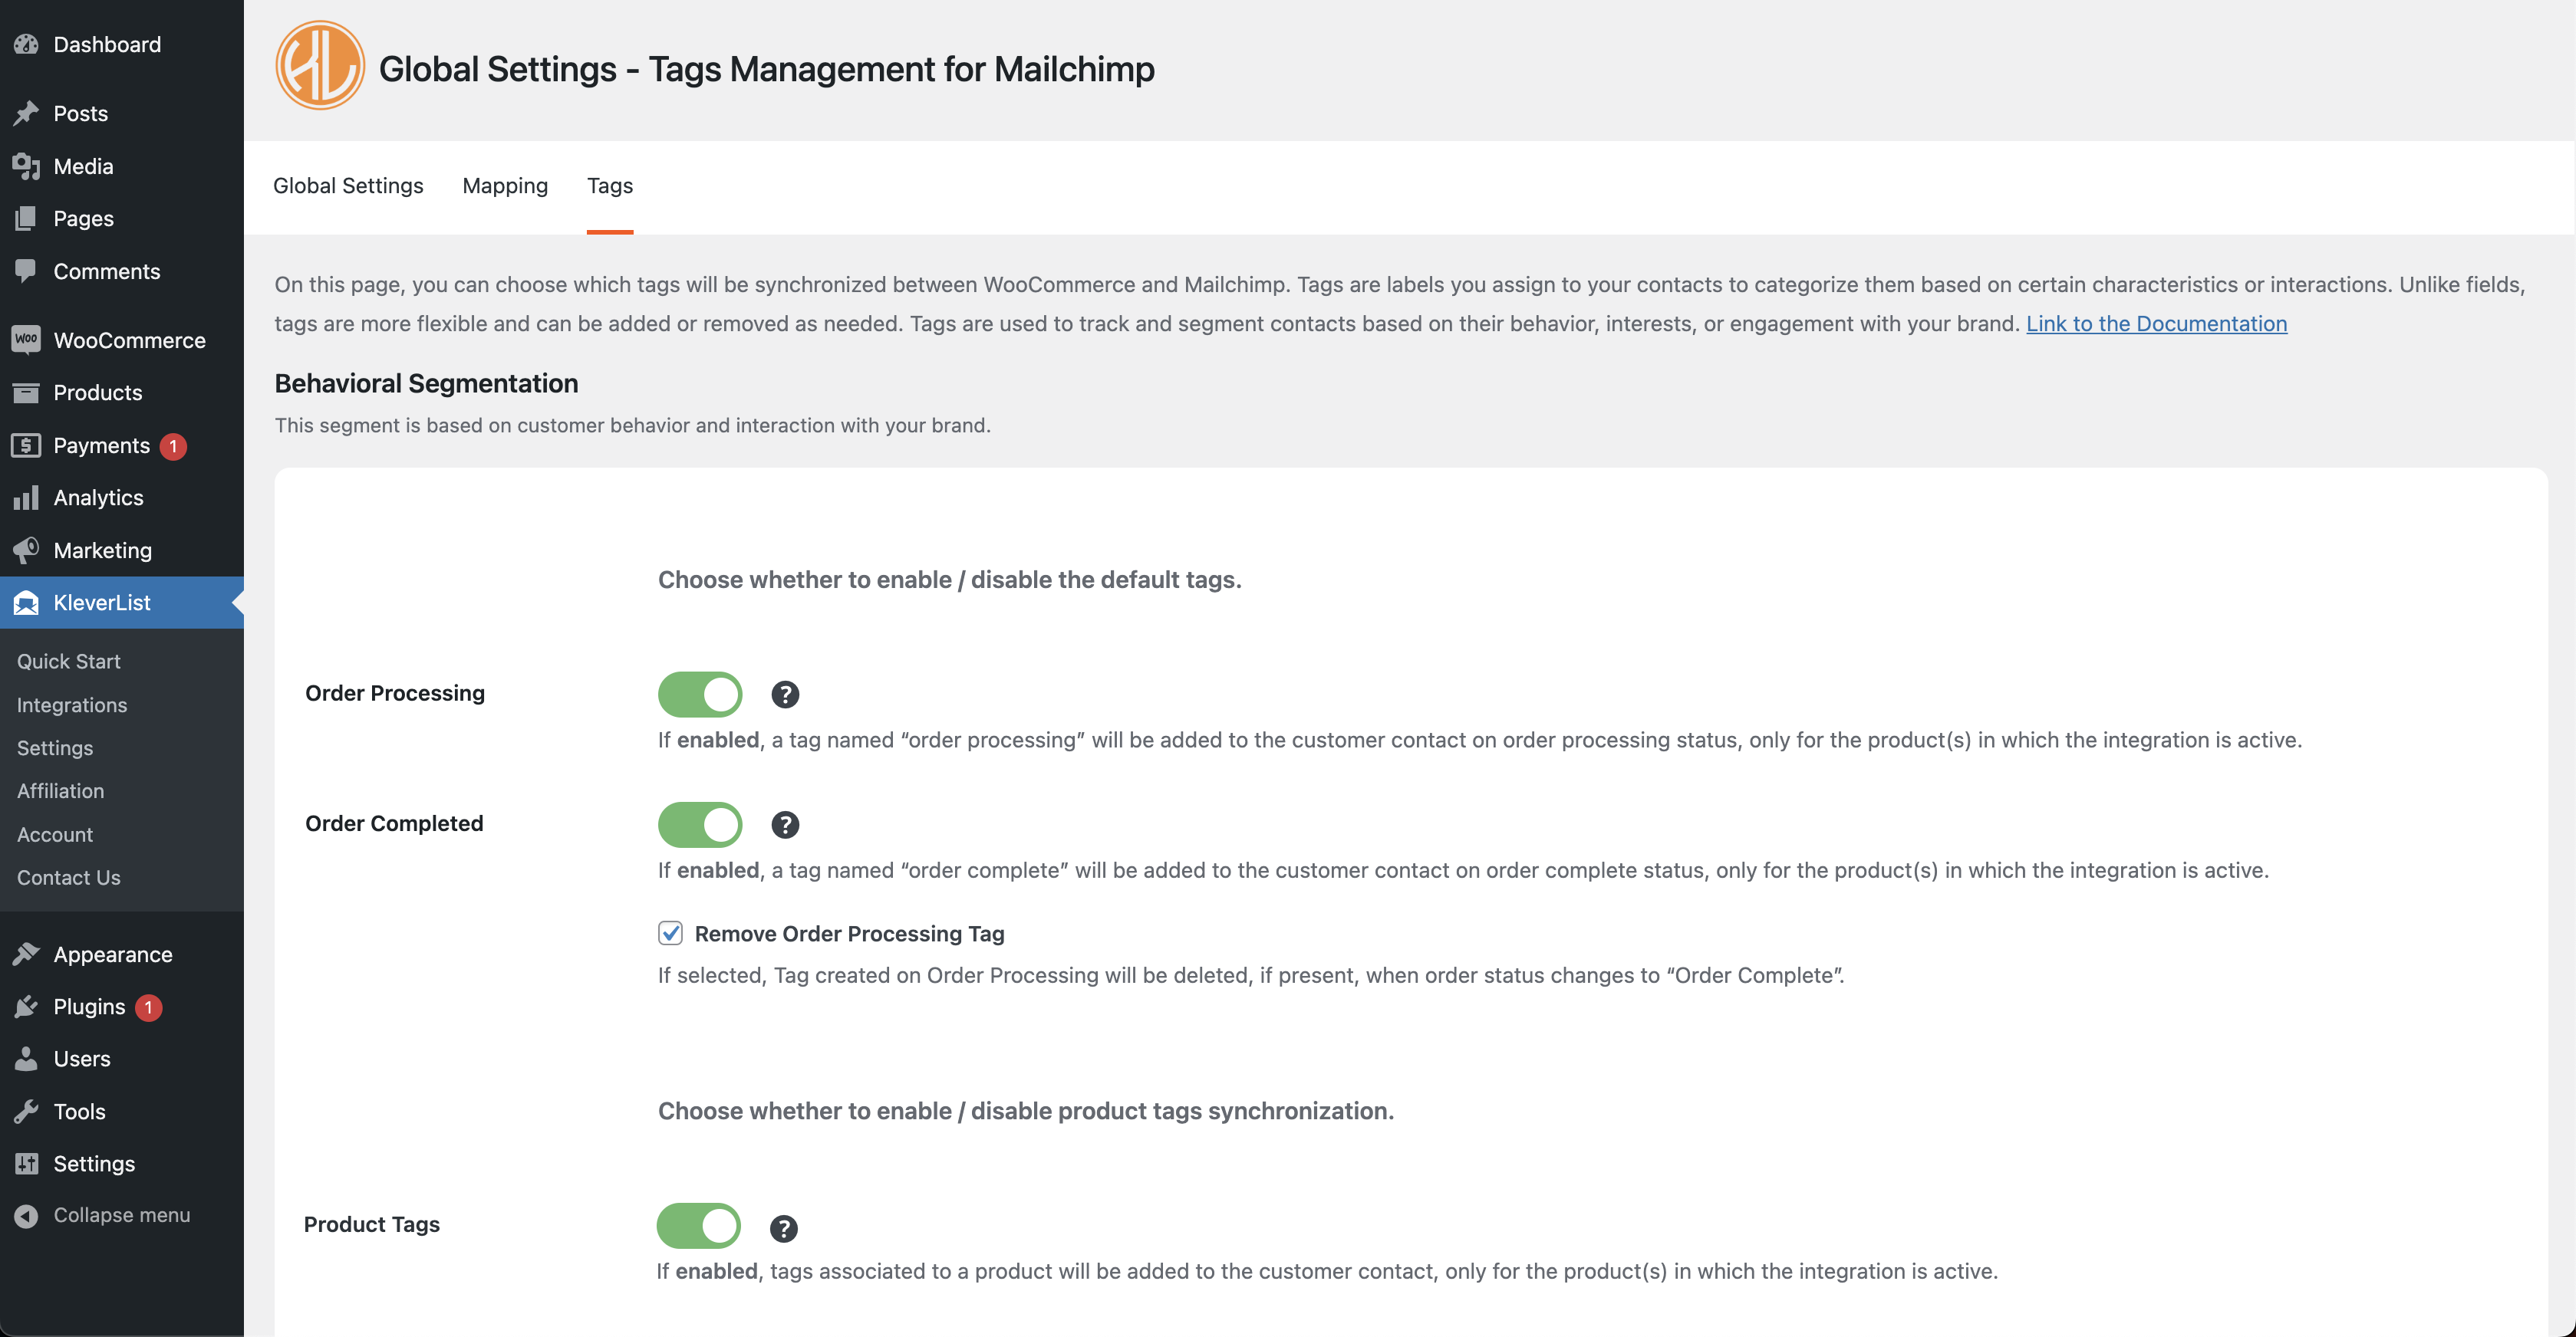Collapse the admin sidebar menu
The height and width of the screenshot is (1337, 2576).
click(122, 1215)
